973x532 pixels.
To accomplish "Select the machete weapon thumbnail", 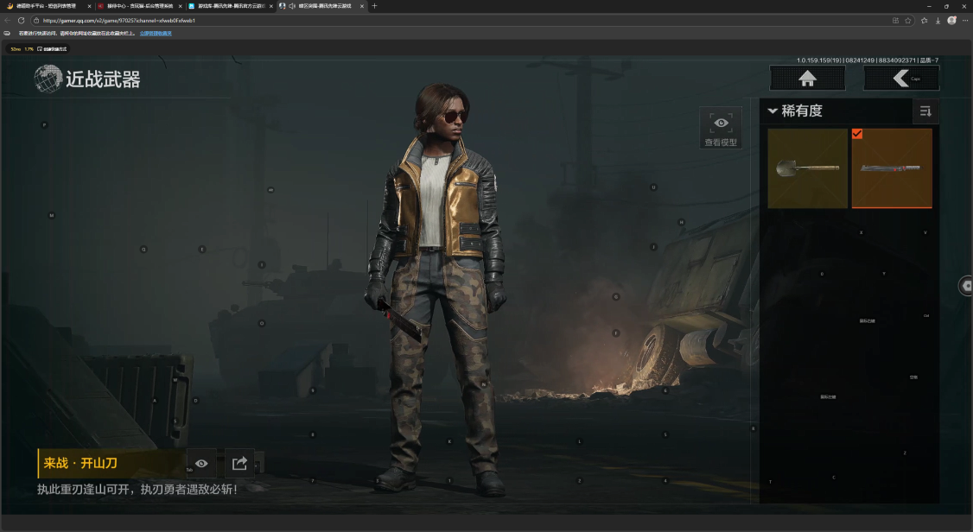I will [x=892, y=168].
